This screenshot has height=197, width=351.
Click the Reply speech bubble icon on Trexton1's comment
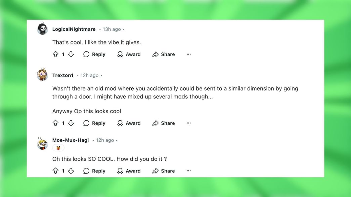tap(86, 123)
